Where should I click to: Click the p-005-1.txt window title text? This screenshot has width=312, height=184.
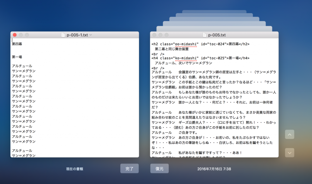(77, 35)
